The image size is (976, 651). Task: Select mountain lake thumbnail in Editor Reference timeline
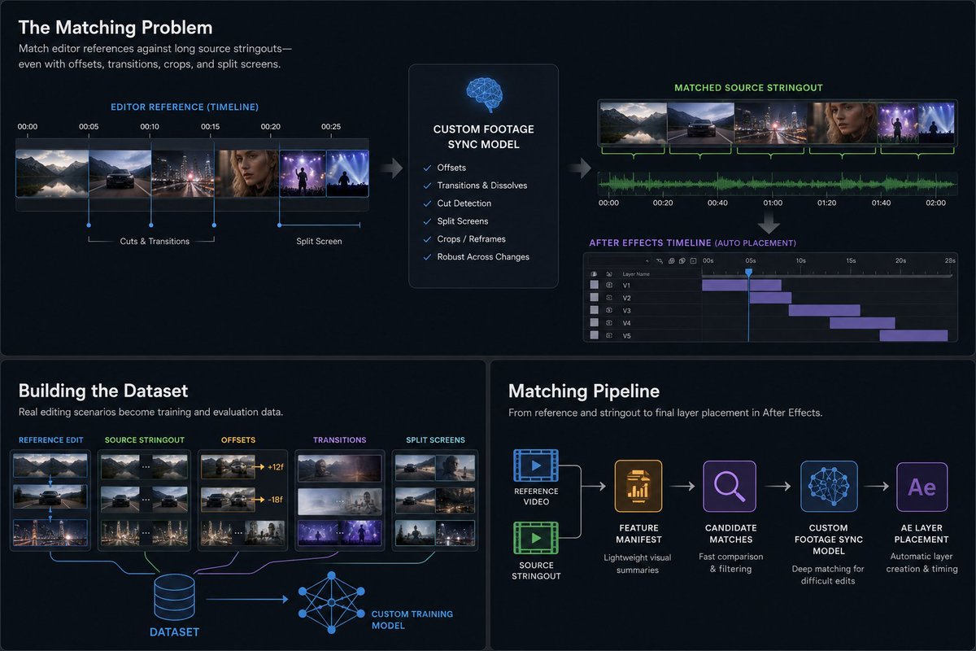pos(52,173)
